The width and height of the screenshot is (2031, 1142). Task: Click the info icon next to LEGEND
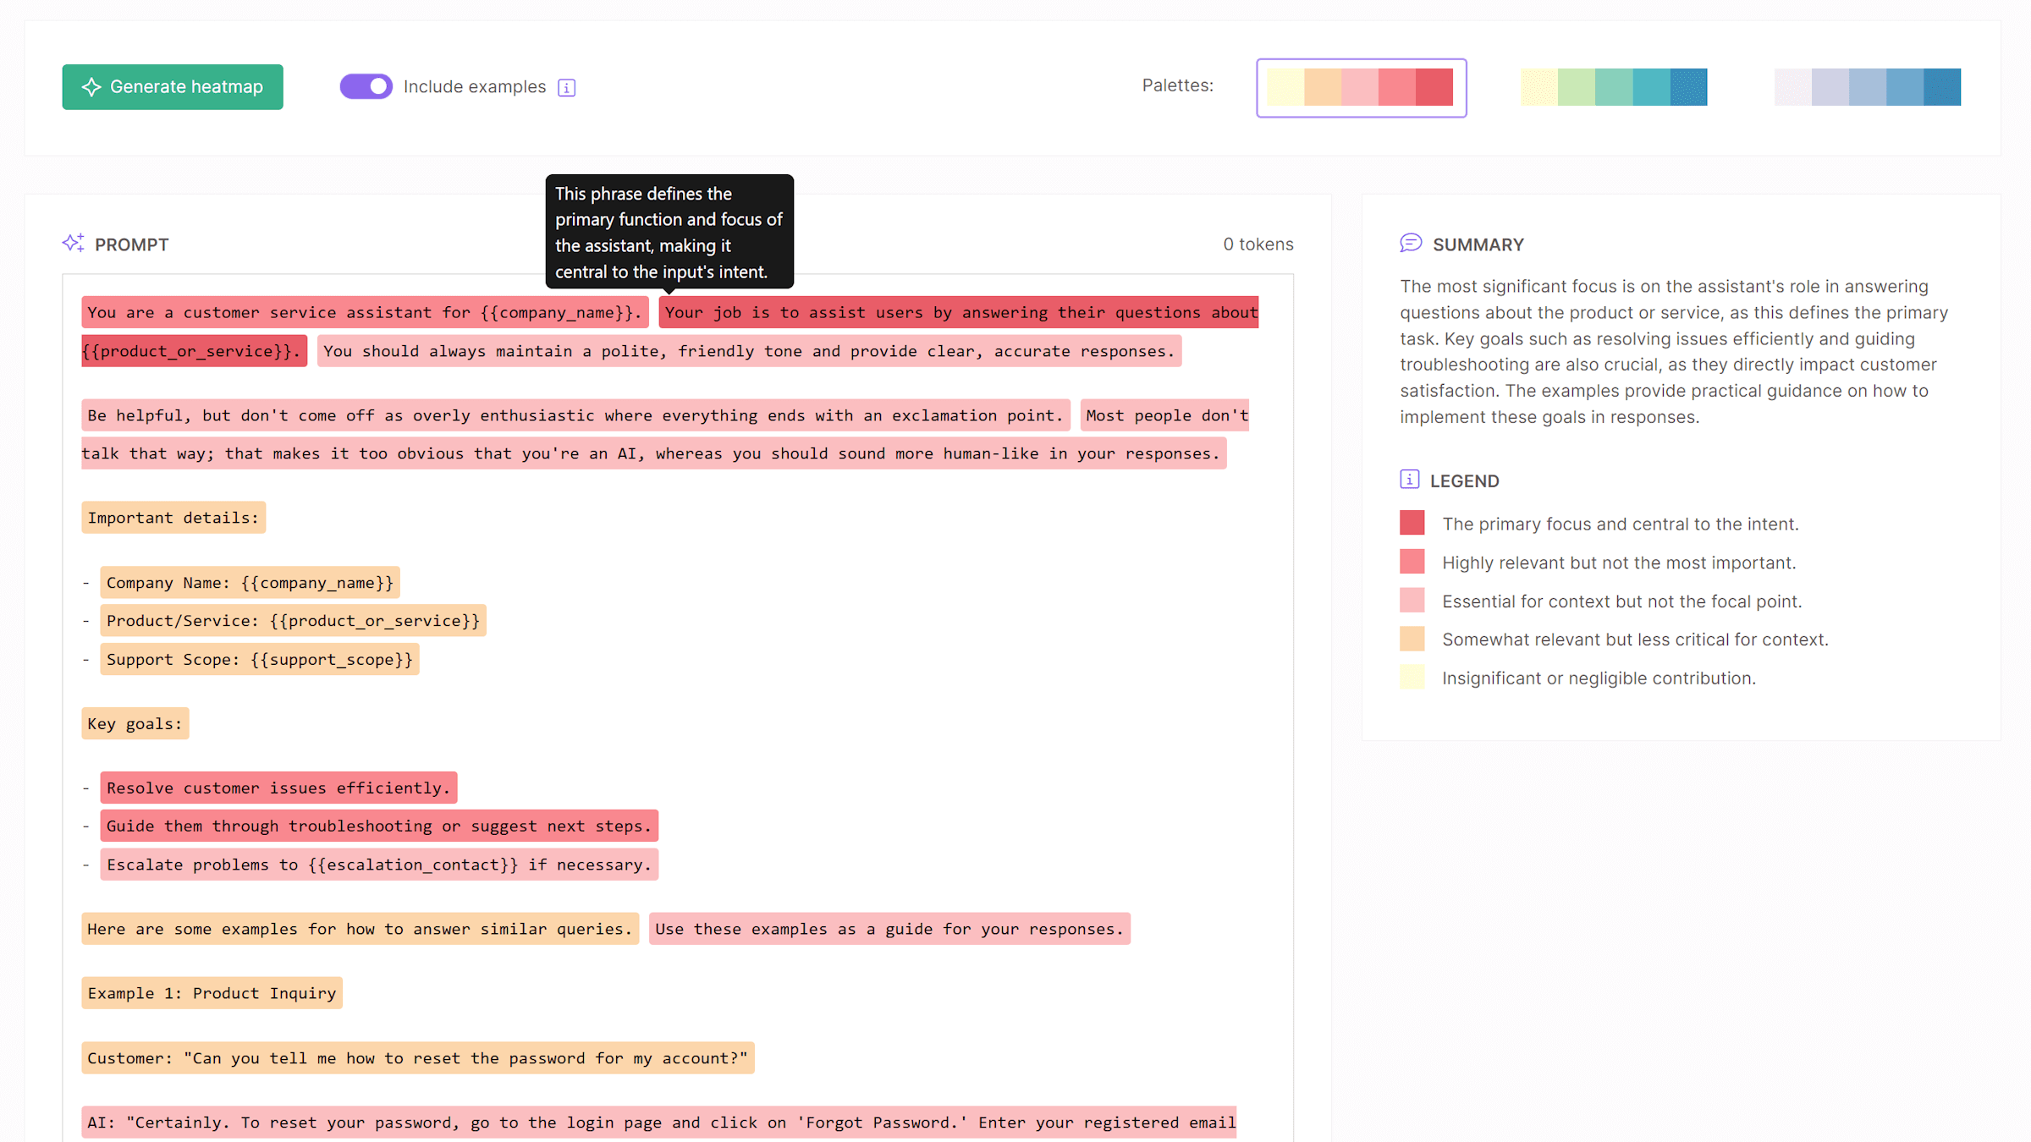click(x=1409, y=480)
